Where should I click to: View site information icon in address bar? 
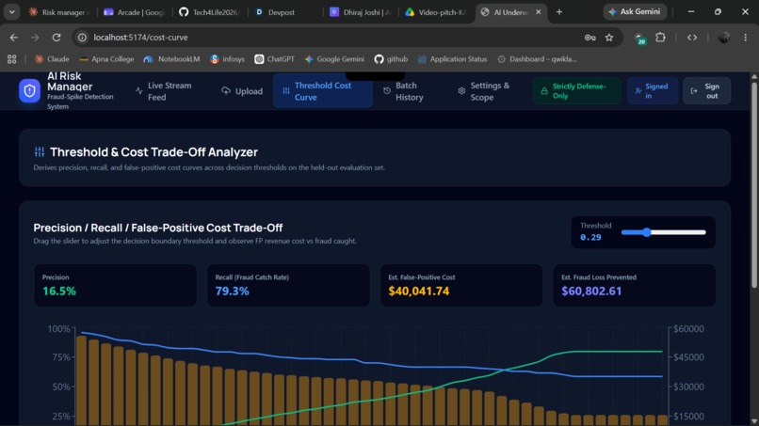click(x=82, y=38)
